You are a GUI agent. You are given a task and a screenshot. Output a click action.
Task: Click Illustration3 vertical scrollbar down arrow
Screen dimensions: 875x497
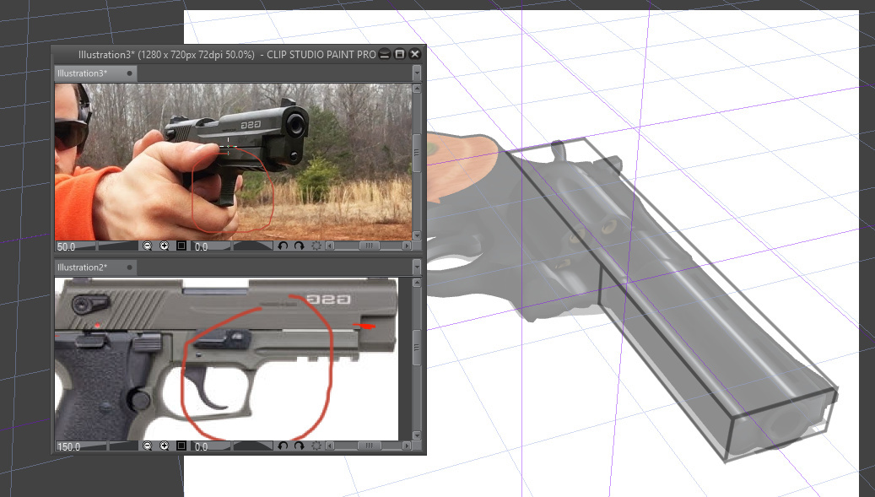417,235
